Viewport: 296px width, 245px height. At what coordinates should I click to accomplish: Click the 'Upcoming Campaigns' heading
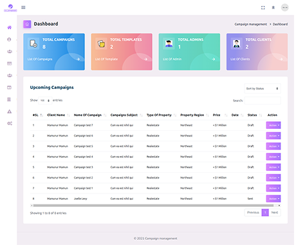pos(51,88)
